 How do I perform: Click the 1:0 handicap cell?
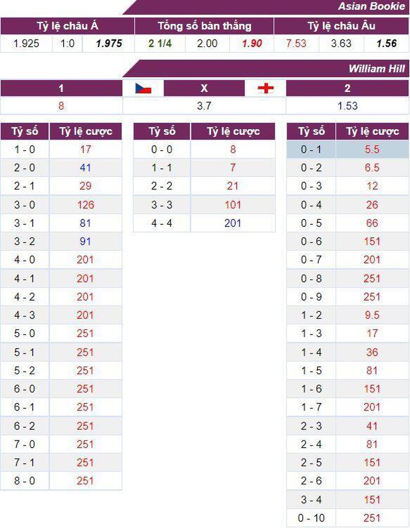[x=67, y=44]
